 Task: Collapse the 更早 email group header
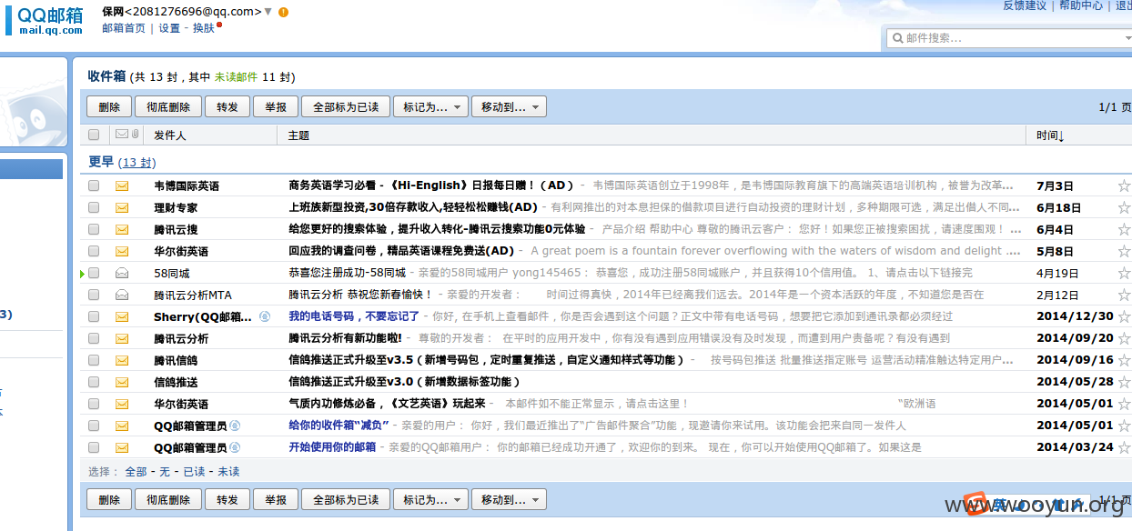tap(101, 162)
